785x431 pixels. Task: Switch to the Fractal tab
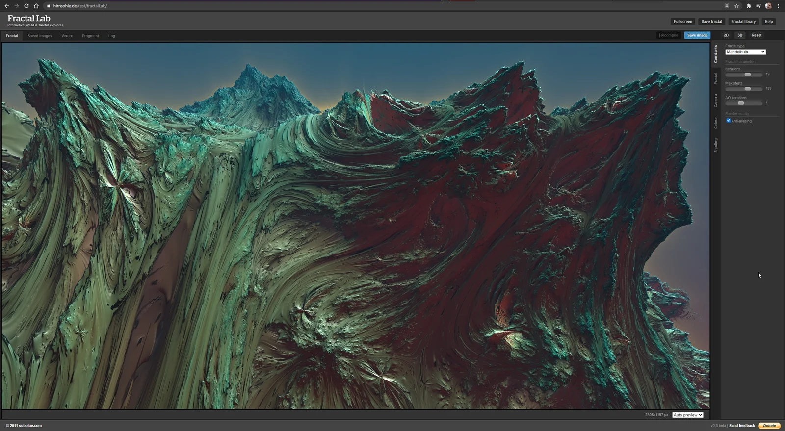(x=12, y=36)
